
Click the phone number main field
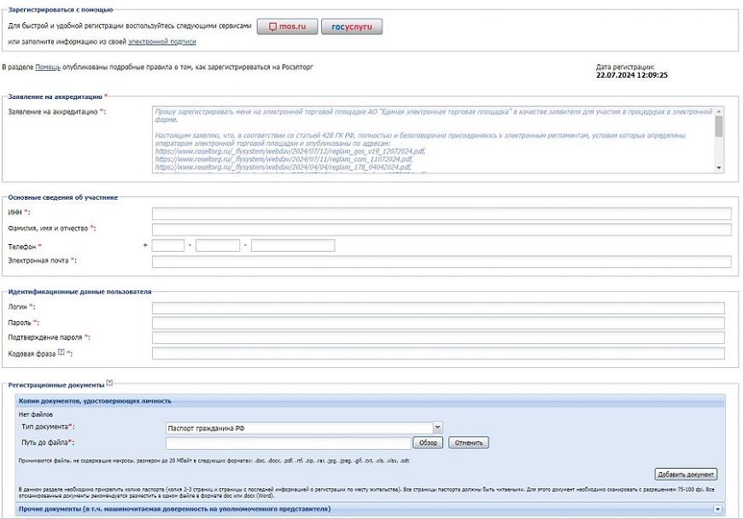click(293, 245)
